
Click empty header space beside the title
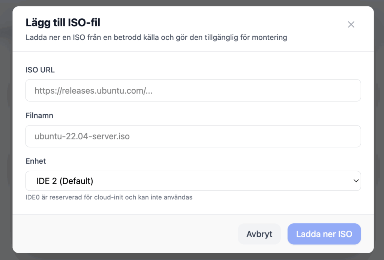pos(225,23)
